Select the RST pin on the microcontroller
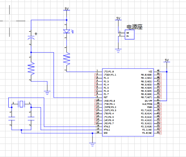Image resolution: width=186 pixels, height=157 pixels. click(x=105, y=97)
